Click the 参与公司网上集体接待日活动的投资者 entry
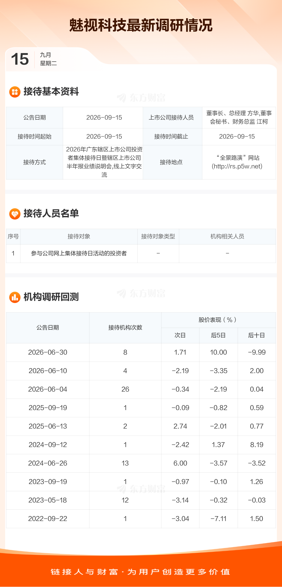282x587 pixels. (79, 253)
